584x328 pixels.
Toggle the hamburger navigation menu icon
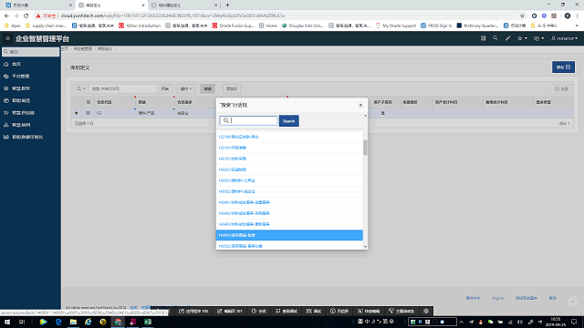click(7, 38)
